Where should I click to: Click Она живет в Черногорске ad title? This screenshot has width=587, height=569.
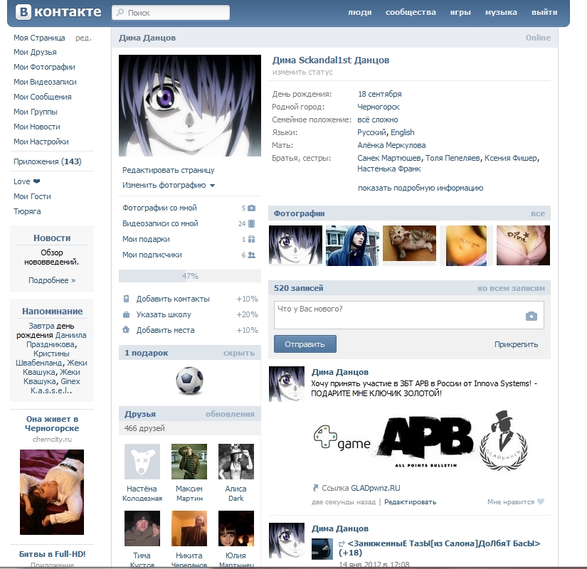(52, 424)
